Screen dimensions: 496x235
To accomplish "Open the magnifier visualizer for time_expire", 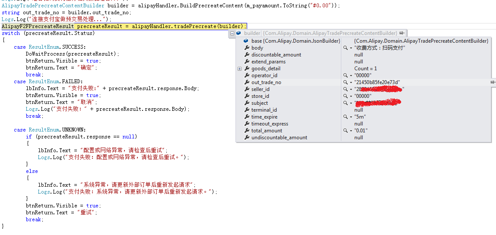I will 346,117.
